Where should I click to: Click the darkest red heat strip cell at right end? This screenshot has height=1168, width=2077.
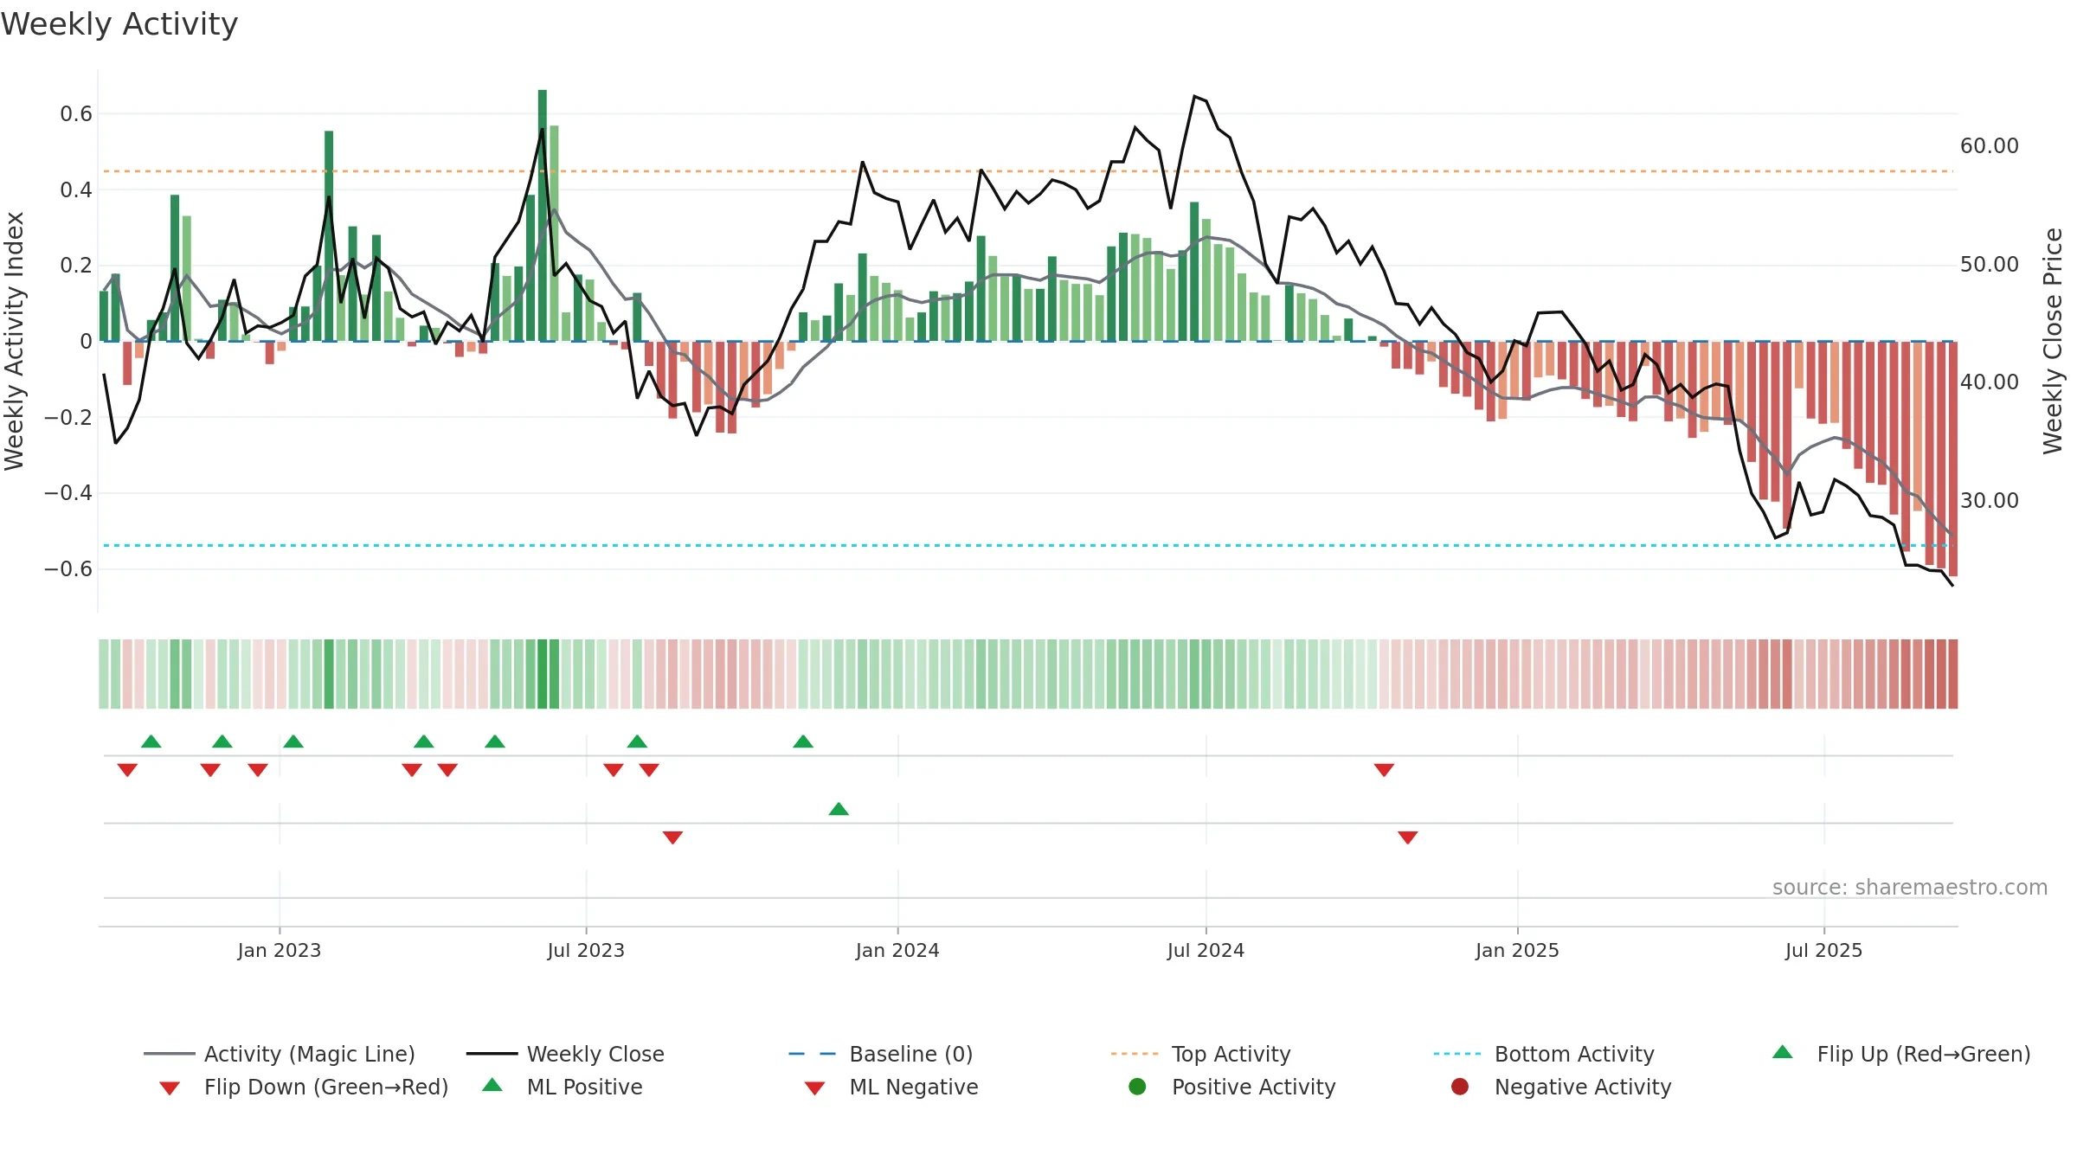pos(1953,674)
